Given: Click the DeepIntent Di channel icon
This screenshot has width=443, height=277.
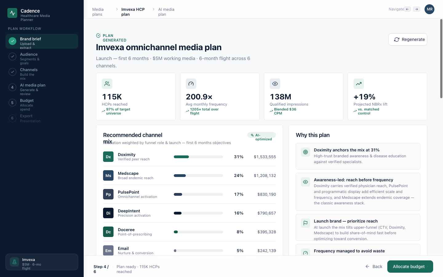Looking at the screenshot, I should (x=108, y=213).
